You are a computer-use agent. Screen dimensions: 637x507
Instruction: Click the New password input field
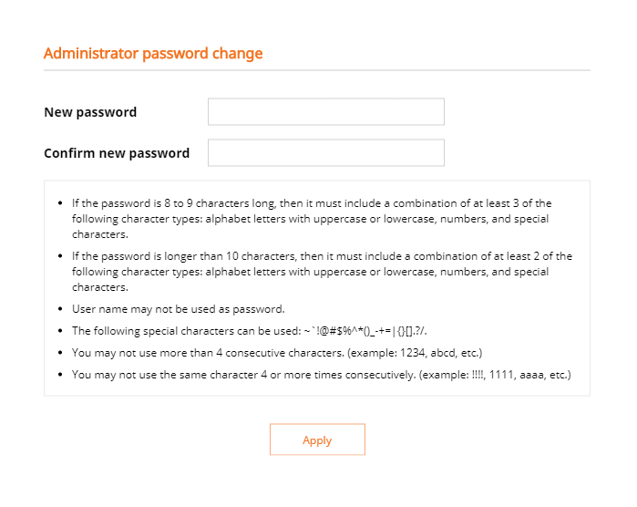(x=325, y=111)
